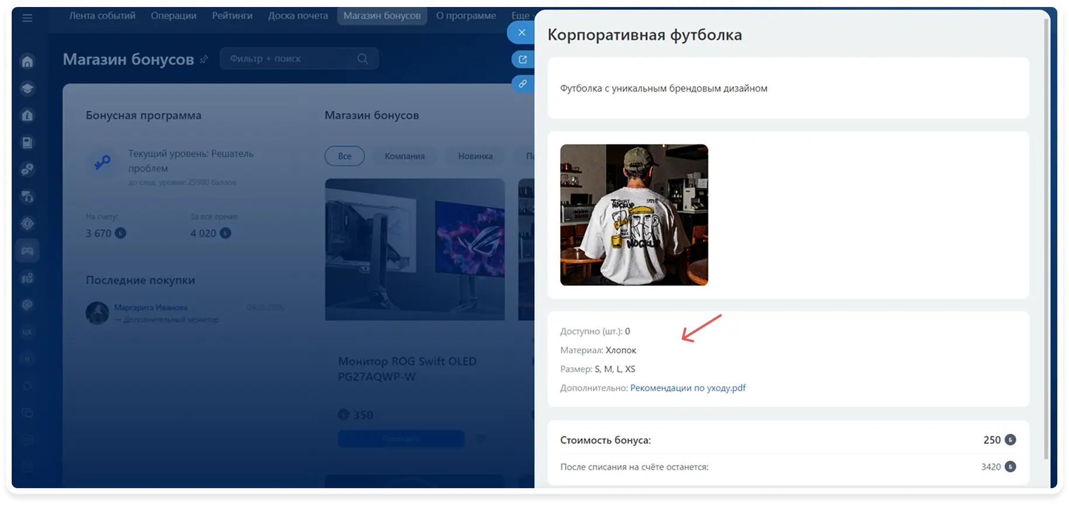Click pin icon beside Магазин бонусов title
The width and height of the screenshot is (1069, 505).
[x=204, y=59]
